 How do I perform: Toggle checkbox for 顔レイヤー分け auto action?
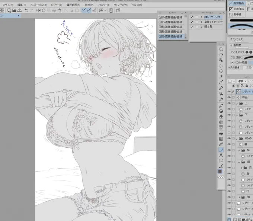pos(192,17)
